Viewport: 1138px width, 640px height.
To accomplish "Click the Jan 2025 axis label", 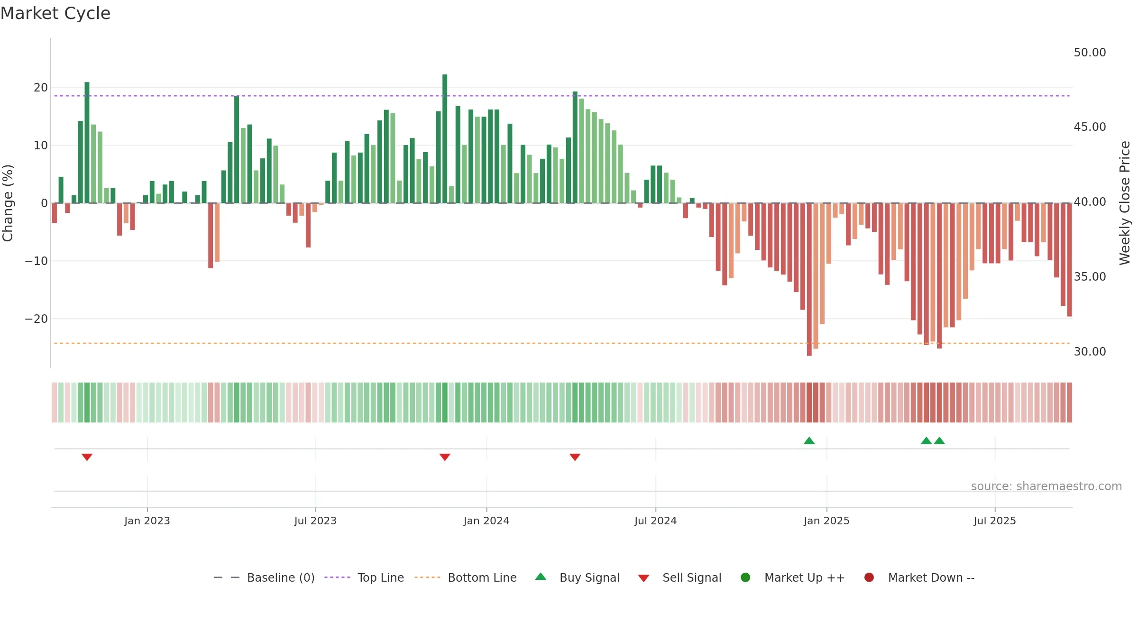I will click(826, 521).
